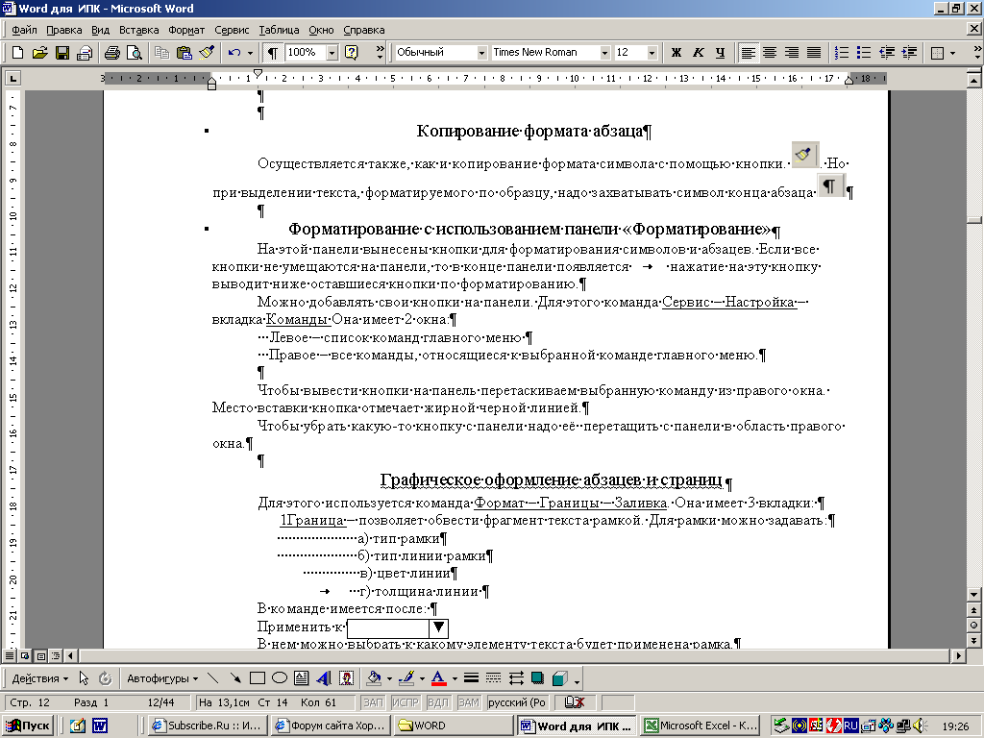Open the Вид menu
This screenshot has width=984, height=738.
100,30
